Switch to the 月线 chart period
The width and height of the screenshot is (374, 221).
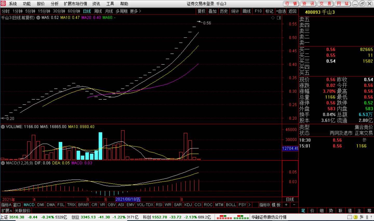109,11
